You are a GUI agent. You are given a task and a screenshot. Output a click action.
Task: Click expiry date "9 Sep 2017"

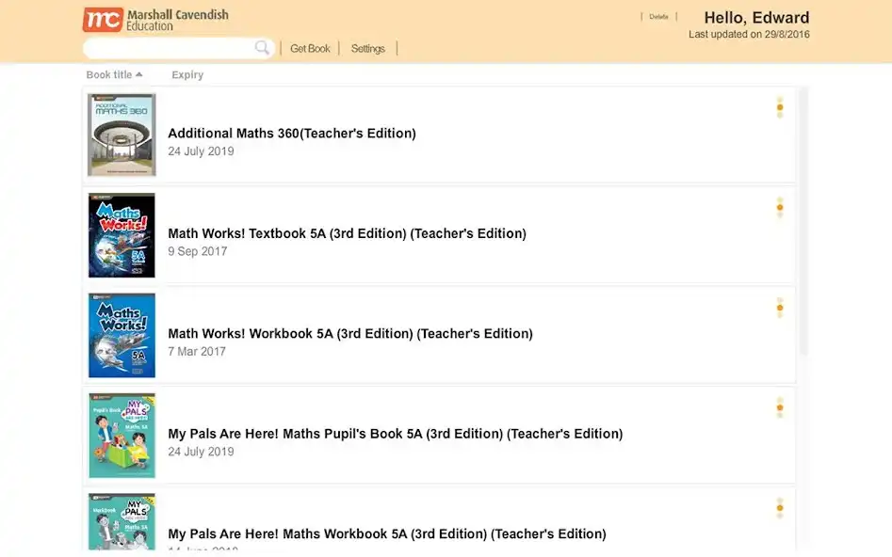(198, 251)
